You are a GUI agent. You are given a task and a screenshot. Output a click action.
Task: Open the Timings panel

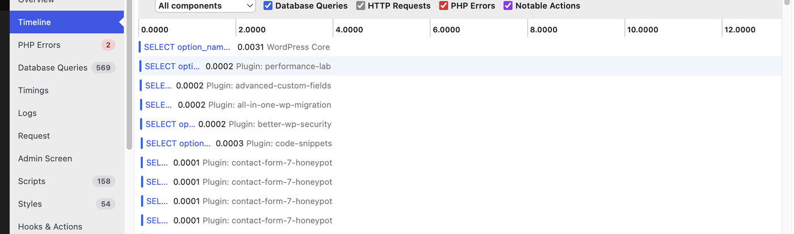[x=66, y=90]
